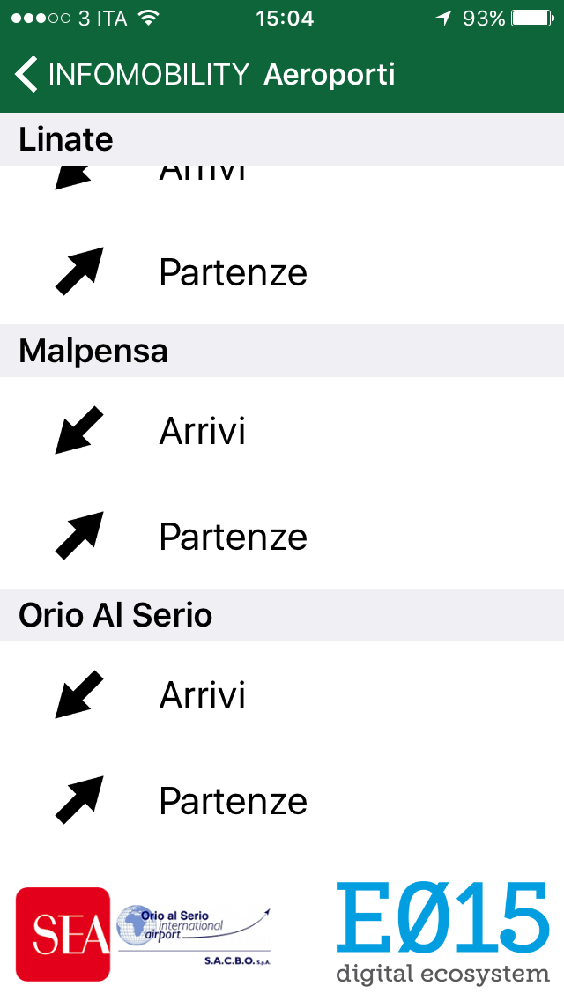The image size is (564, 1001).
Task: Open Orio Al Serio Partenze list
Action: (x=233, y=801)
